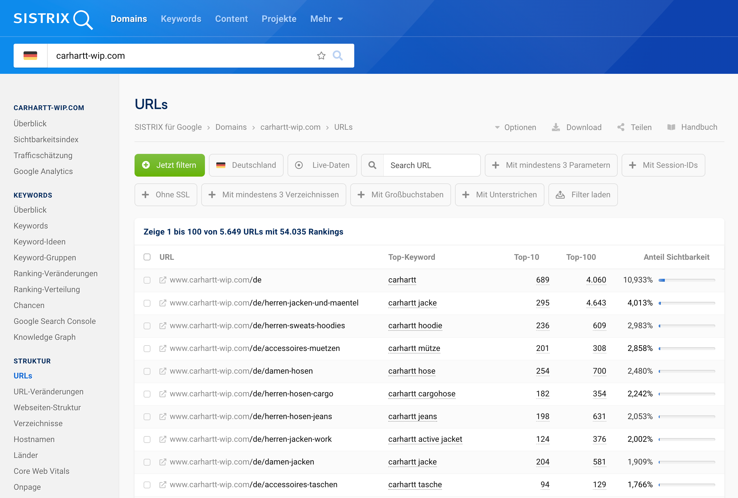738x498 pixels.
Task: Open the Deutschland country filter dropdown
Action: pyautogui.click(x=246, y=165)
